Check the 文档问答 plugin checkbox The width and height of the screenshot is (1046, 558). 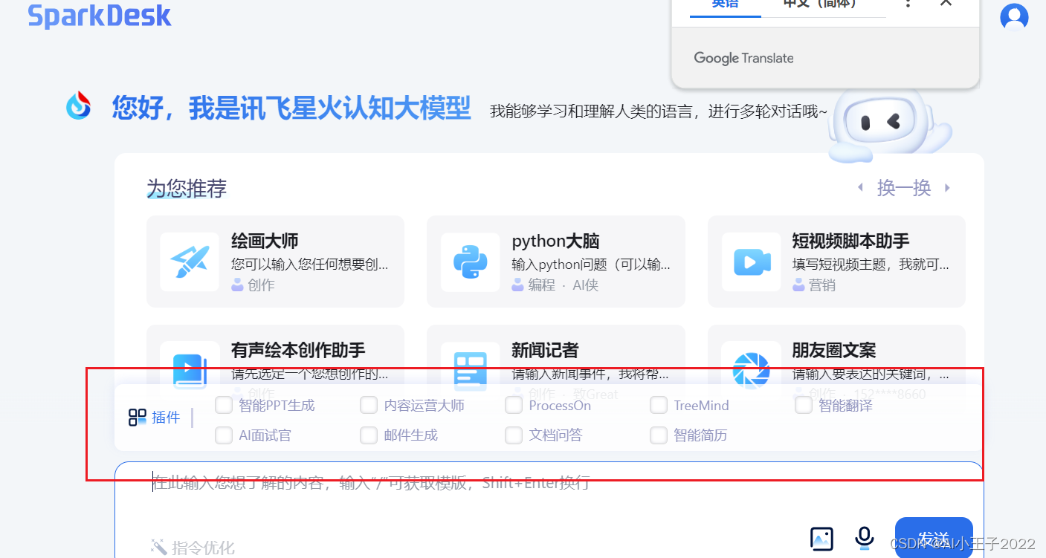click(x=514, y=435)
